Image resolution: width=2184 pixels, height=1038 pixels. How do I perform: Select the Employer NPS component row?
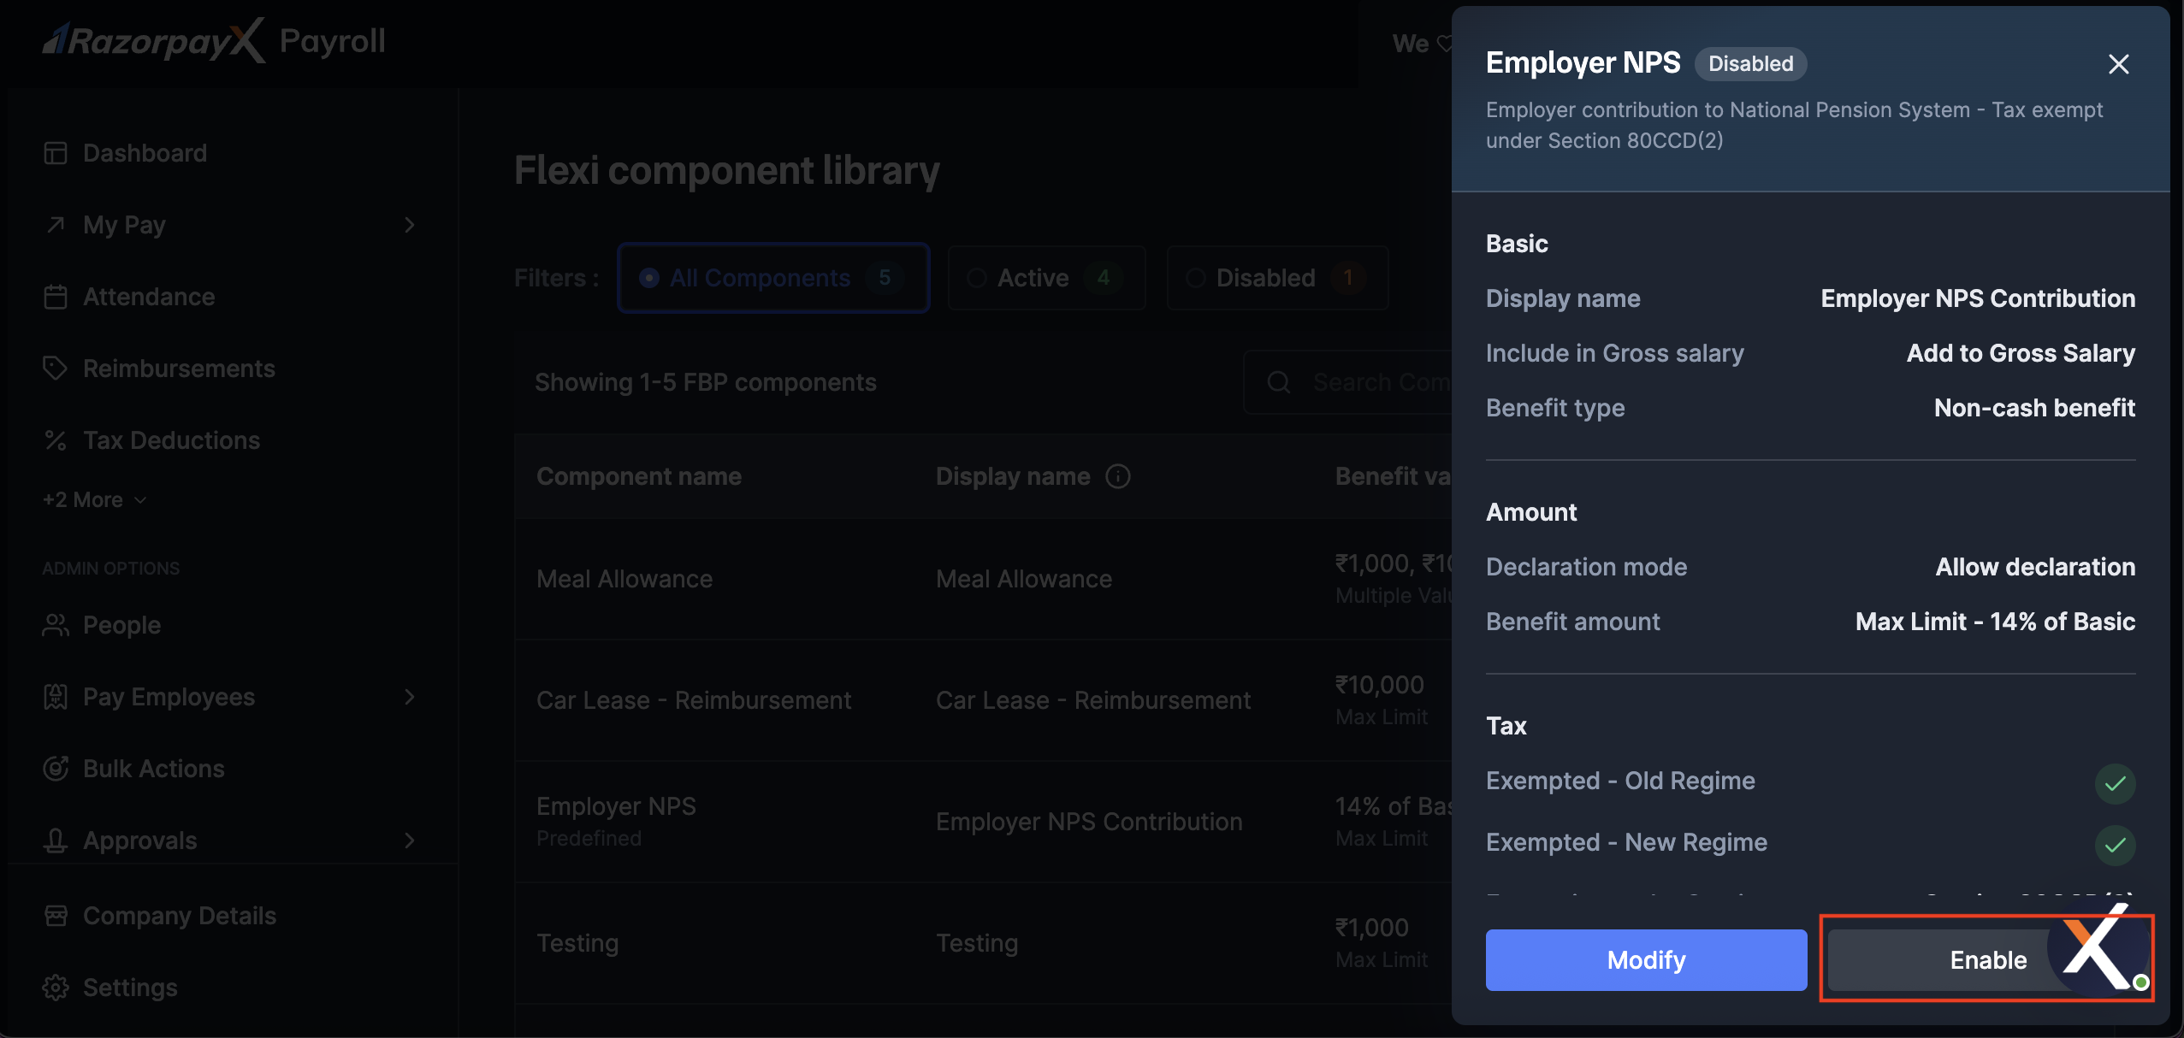tap(984, 822)
